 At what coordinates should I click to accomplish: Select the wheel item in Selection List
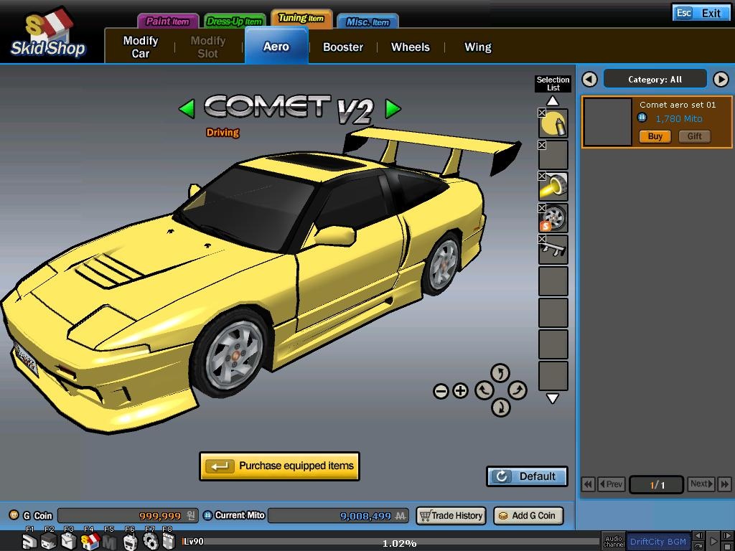point(553,218)
